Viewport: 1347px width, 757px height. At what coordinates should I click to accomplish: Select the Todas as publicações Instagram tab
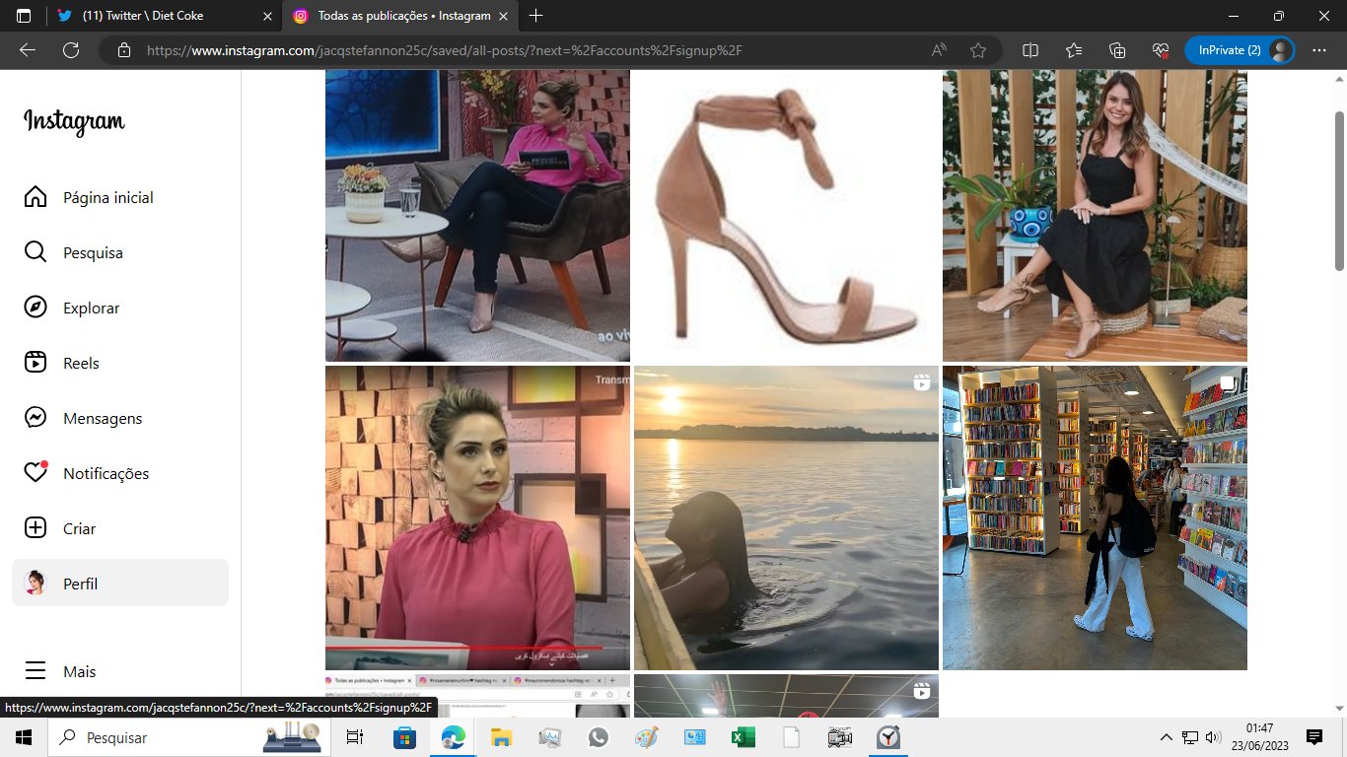(399, 16)
